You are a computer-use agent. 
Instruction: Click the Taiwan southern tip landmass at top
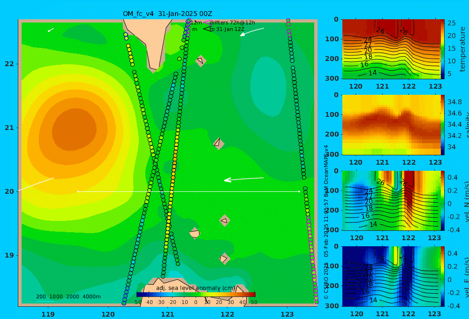150,42
